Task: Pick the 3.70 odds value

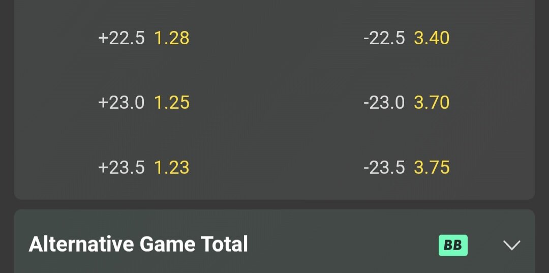Action: 432,103
